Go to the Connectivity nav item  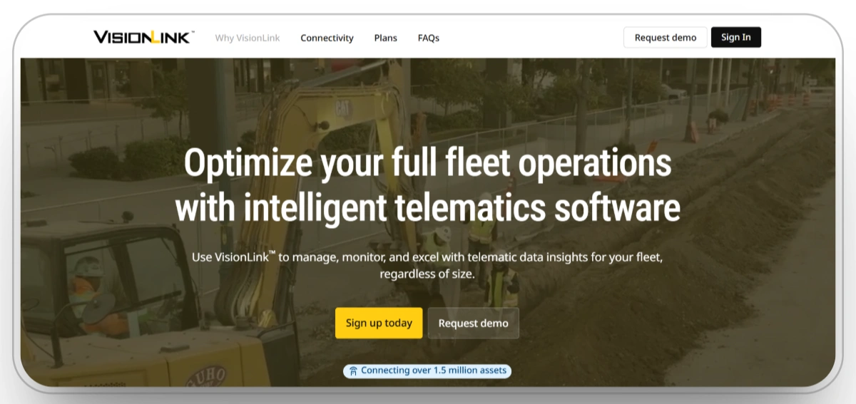[327, 38]
